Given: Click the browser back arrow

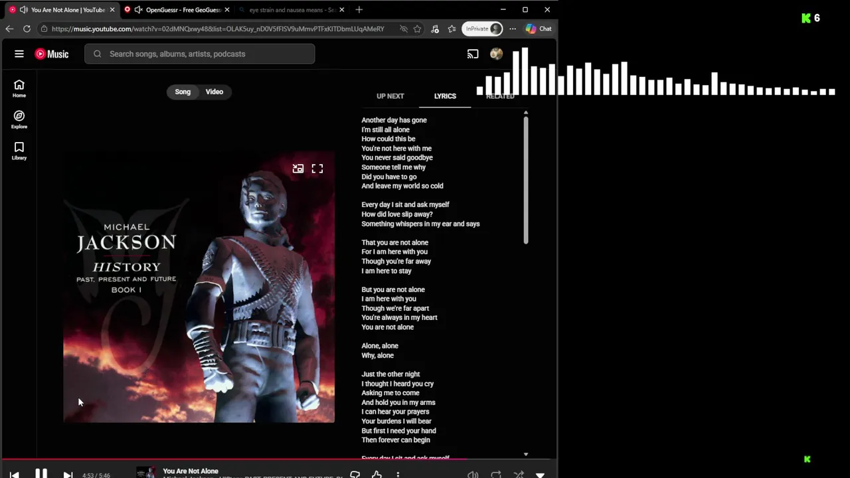Looking at the screenshot, I should click(x=9, y=29).
